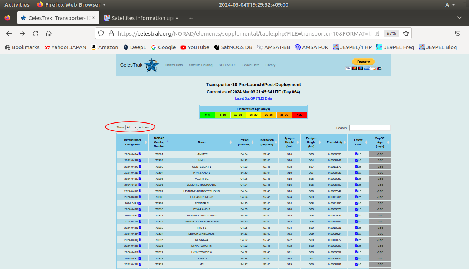Viewport: 469px width, 269px height.
Task: Click the CelesTrak star logo
Action: click(152, 65)
